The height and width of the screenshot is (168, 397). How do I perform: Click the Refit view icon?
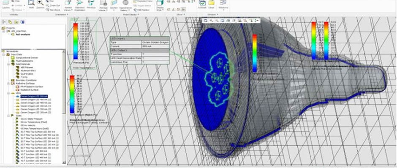click(x=31, y=4)
